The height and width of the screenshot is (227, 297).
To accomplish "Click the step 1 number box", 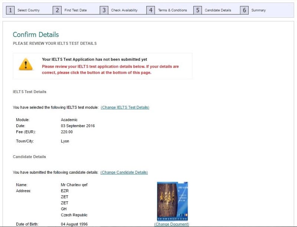I will 11,10.
